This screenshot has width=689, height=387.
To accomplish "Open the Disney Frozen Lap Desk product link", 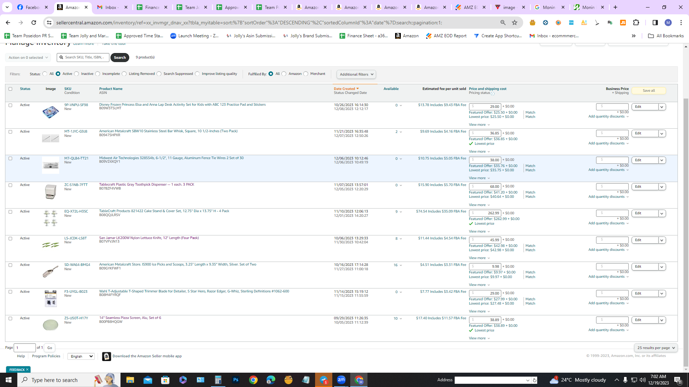I will click(x=182, y=105).
